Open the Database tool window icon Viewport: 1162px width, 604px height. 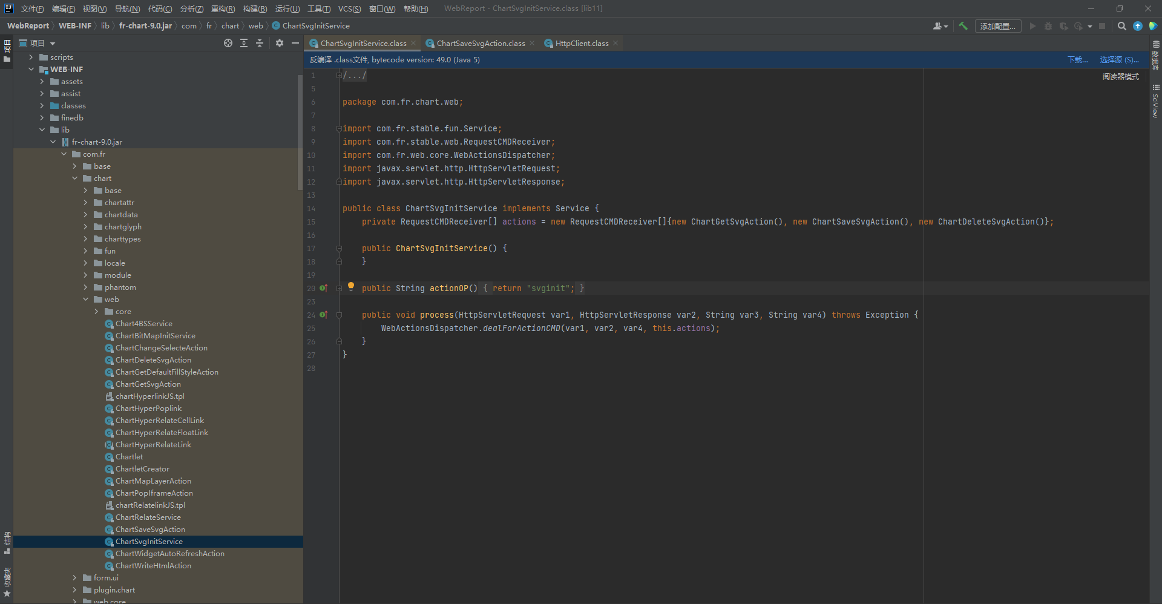1156,56
